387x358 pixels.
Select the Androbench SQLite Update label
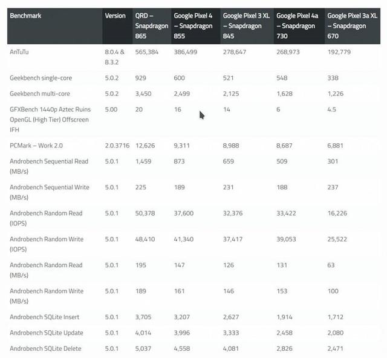pyautogui.click(x=47, y=333)
